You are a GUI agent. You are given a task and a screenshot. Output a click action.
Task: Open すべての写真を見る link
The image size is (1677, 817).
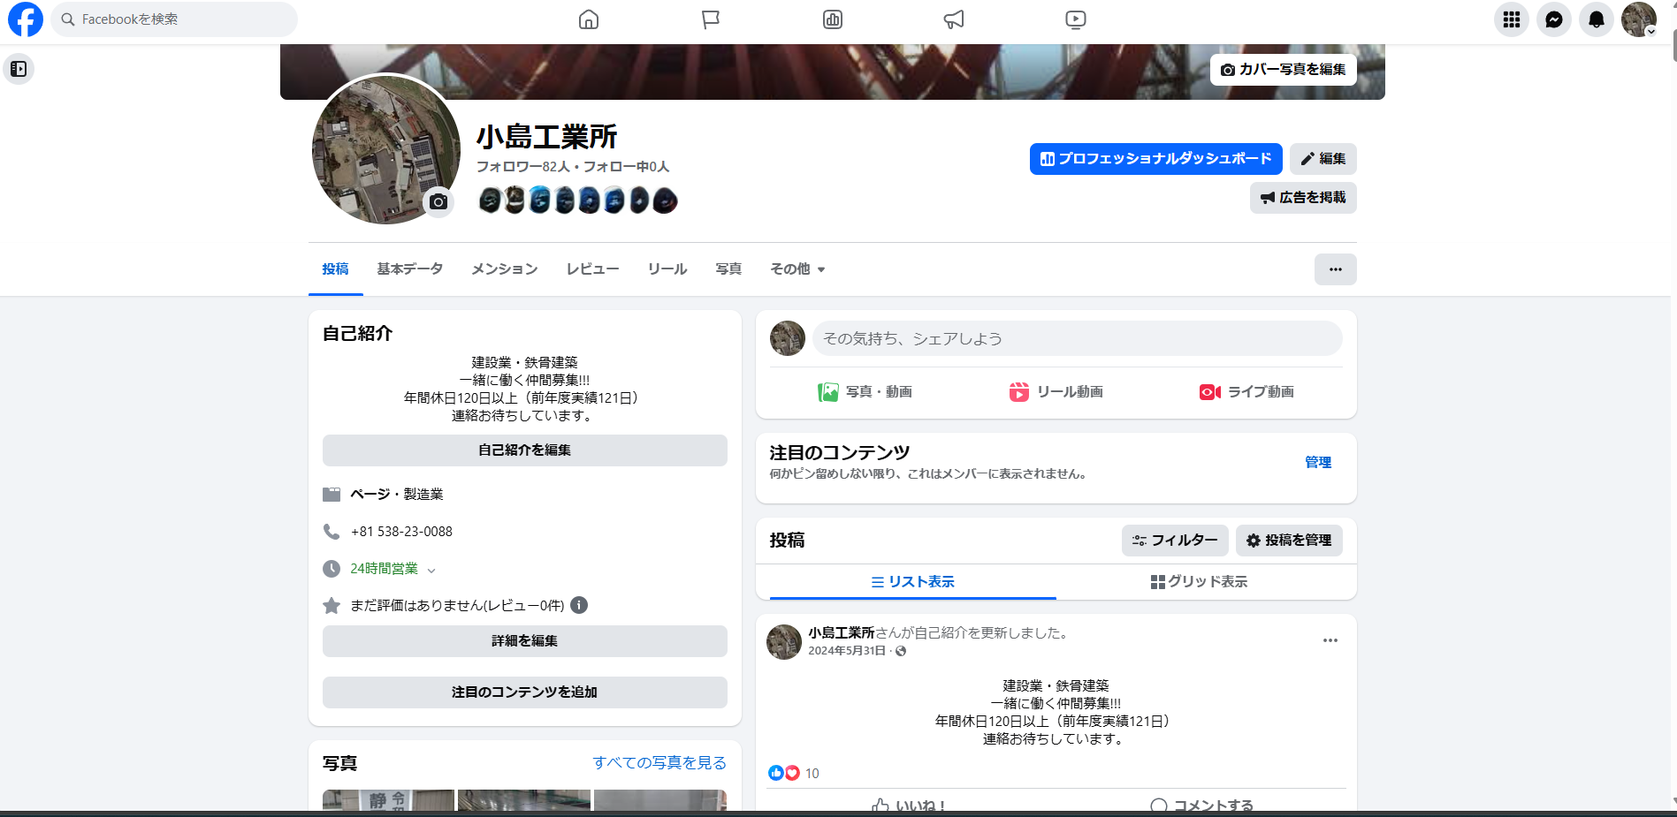[x=659, y=762]
